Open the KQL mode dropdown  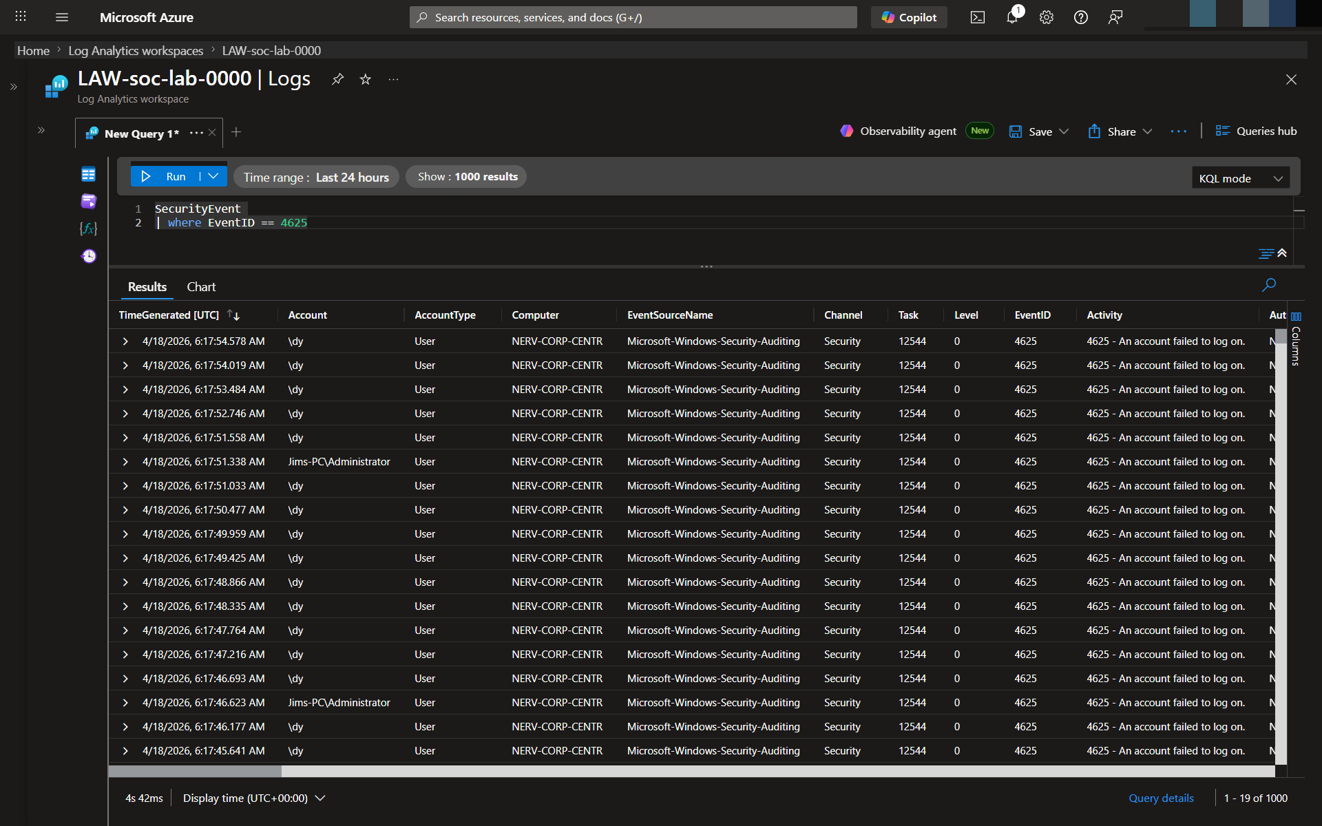click(x=1240, y=178)
